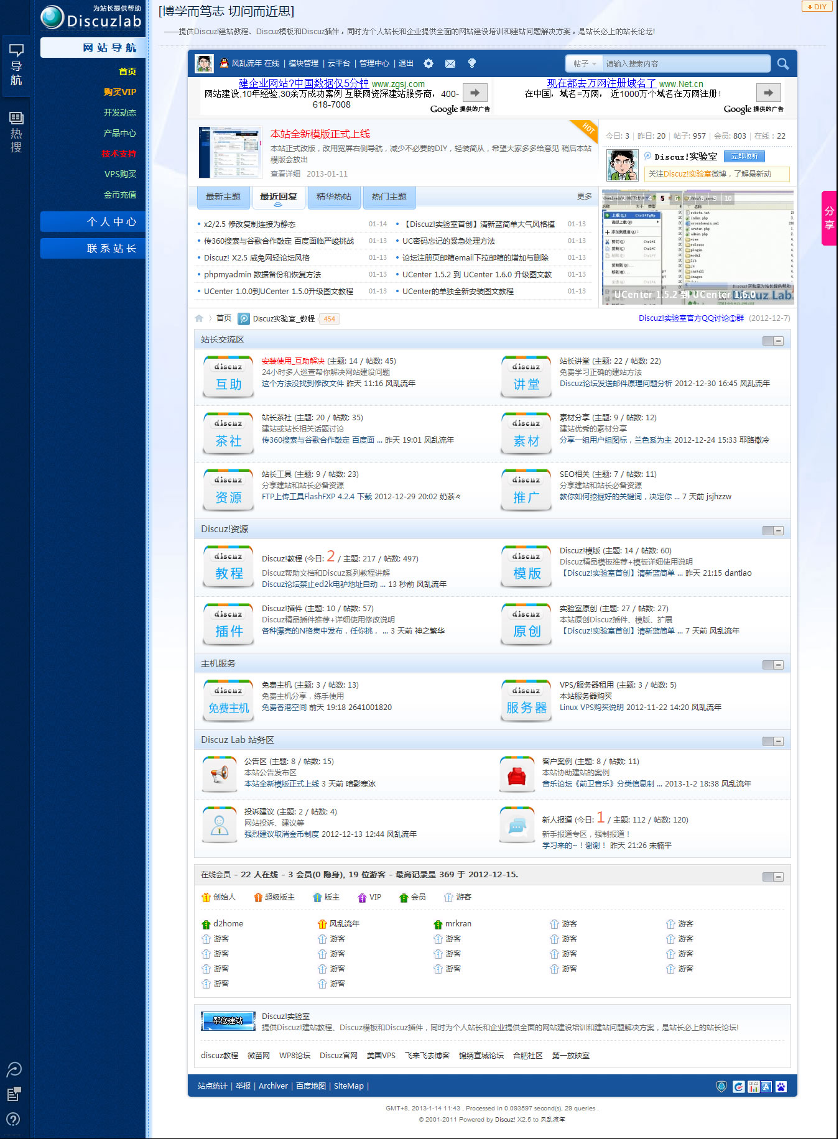This screenshot has width=839, height=1139.
Task: Click the settings gear icon in the top bar
Action: click(429, 63)
